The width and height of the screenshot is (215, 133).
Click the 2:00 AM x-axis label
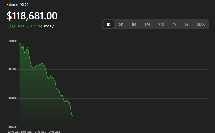[40, 132]
